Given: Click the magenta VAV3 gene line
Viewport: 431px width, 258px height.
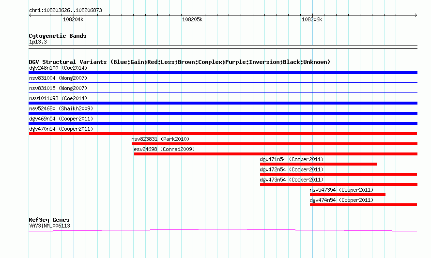Looking at the screenshot, I should click(x=223, y=230).
